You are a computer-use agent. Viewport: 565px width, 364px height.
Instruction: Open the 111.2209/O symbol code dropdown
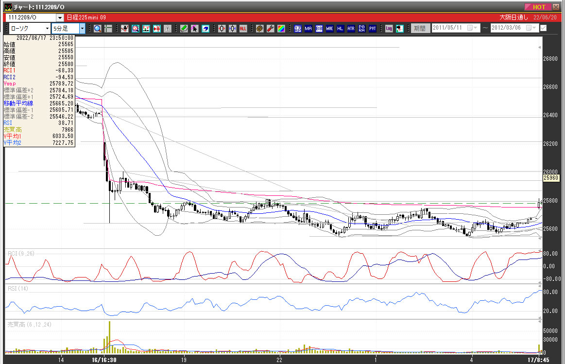(x=60, y=17)
